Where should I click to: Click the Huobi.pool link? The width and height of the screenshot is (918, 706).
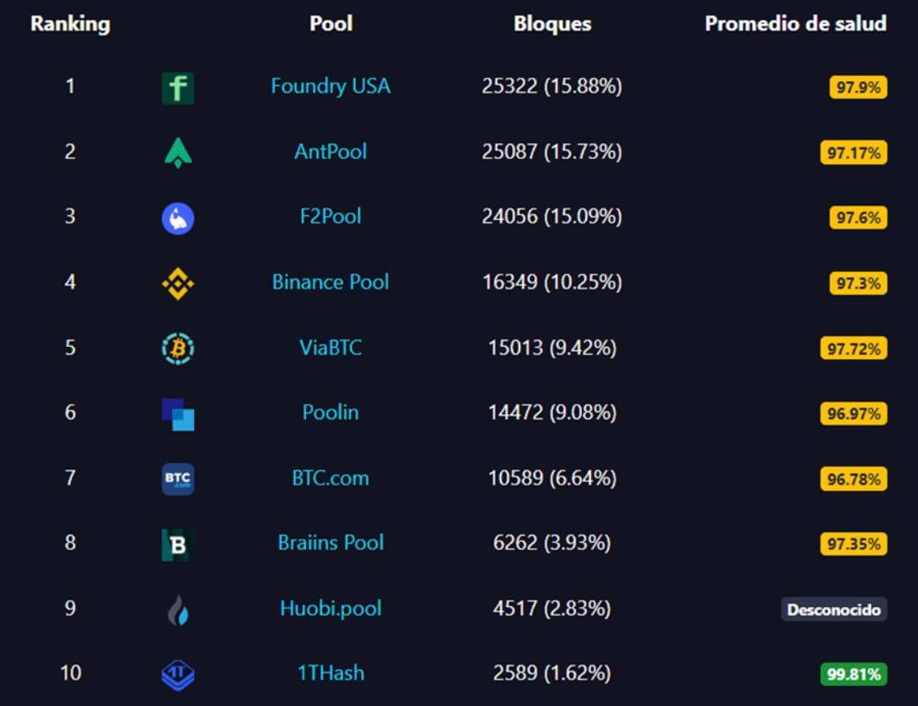(x=330, y=609)
